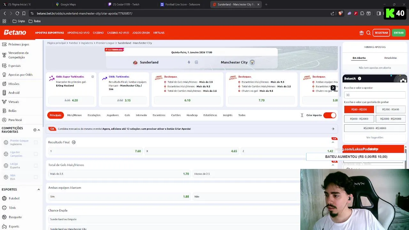Click the bookmark icon beside the address bar
Image resolution: width=409 pixels, height=230 pixels.
(24, 13)
